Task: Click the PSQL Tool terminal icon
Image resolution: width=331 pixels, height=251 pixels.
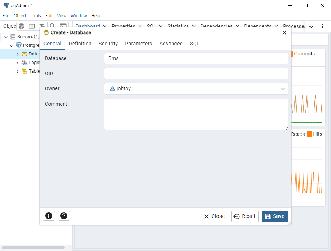Action: pyautogui.click(x=63, y=26)
